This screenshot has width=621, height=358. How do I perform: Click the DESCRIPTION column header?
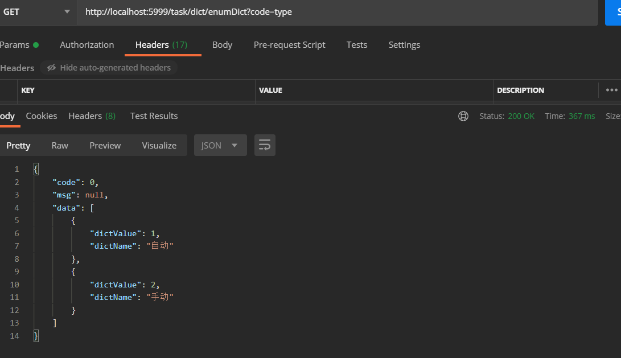tap(520, 90)
